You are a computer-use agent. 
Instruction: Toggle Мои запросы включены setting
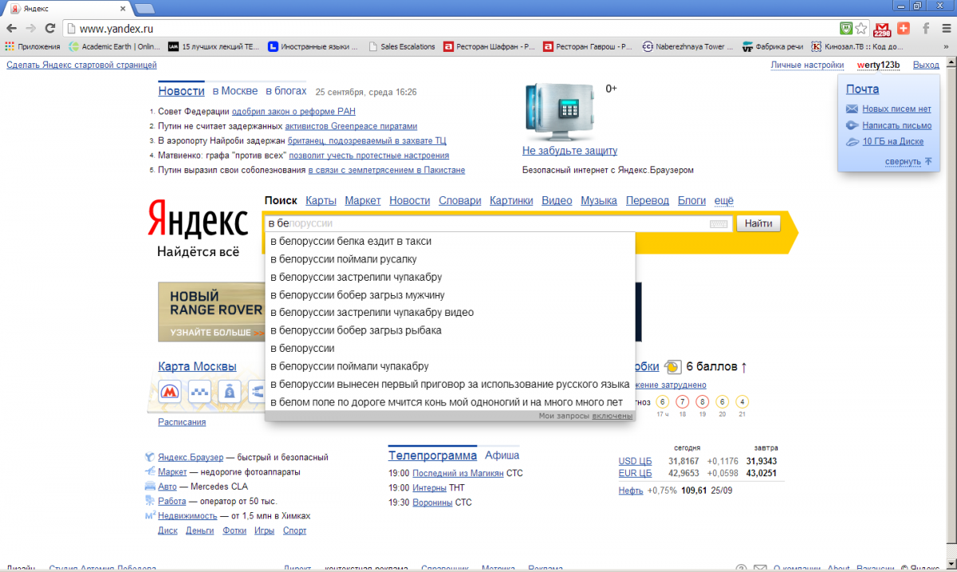pos(612,416)
